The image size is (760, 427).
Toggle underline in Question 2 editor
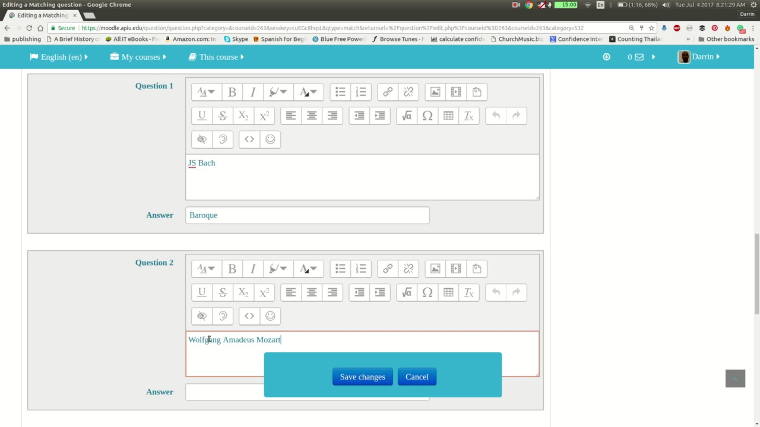pyautogui.click(x=202, y=292)
